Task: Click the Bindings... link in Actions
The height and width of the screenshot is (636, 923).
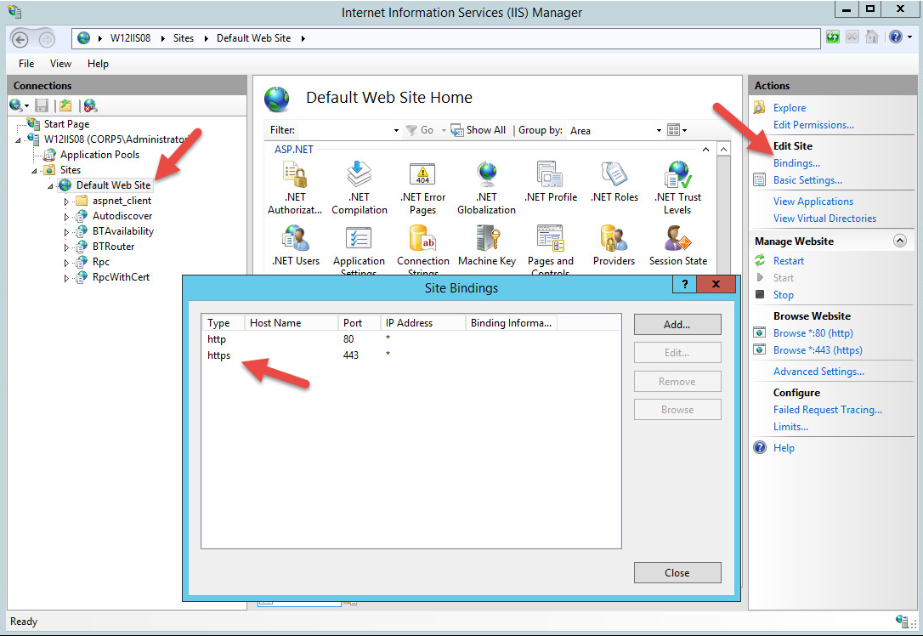Action: (796, 163)
